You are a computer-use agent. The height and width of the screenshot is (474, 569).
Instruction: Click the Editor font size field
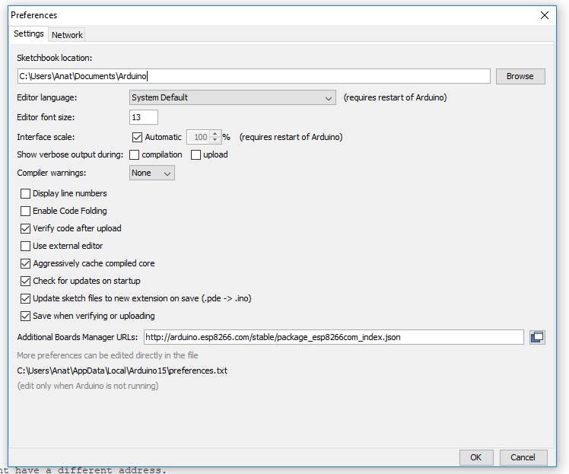tap(144, 117)
